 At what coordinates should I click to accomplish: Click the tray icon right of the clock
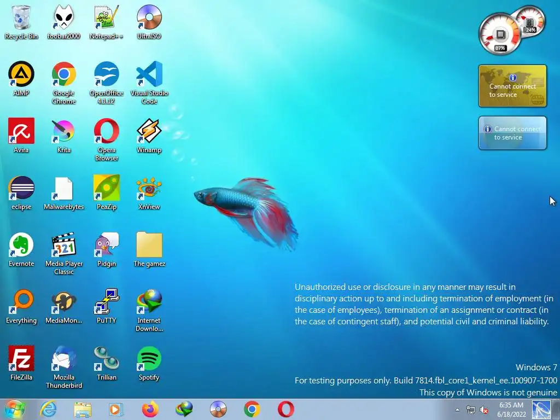541,410
